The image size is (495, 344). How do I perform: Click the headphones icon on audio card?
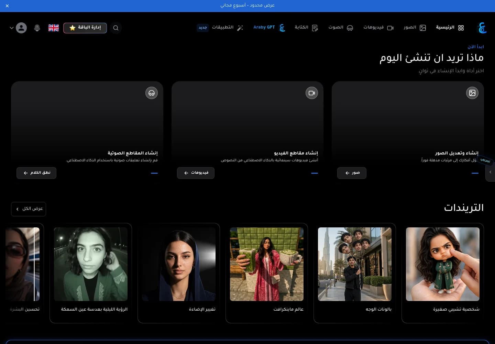(152, 93)
